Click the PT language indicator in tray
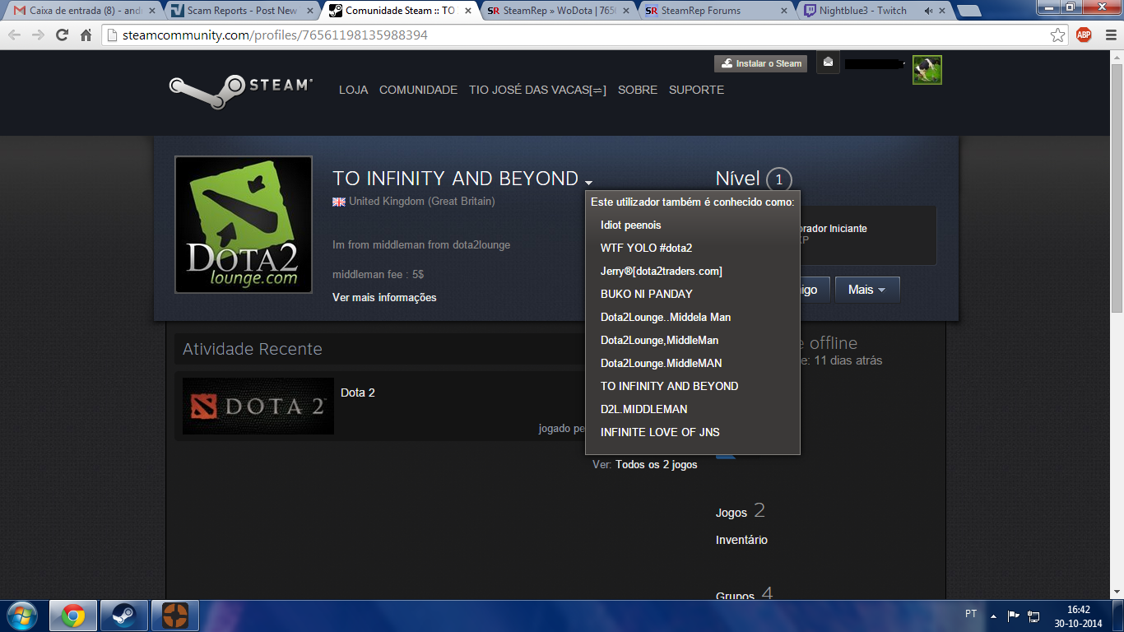This screenshot has width=1124, height=632. point(971,614)
